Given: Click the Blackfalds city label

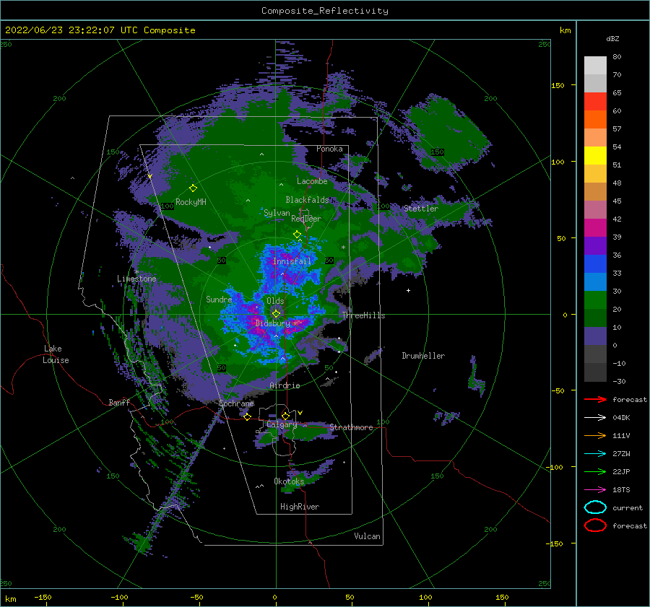Looking at the screenshot, I should pos(307,200).
